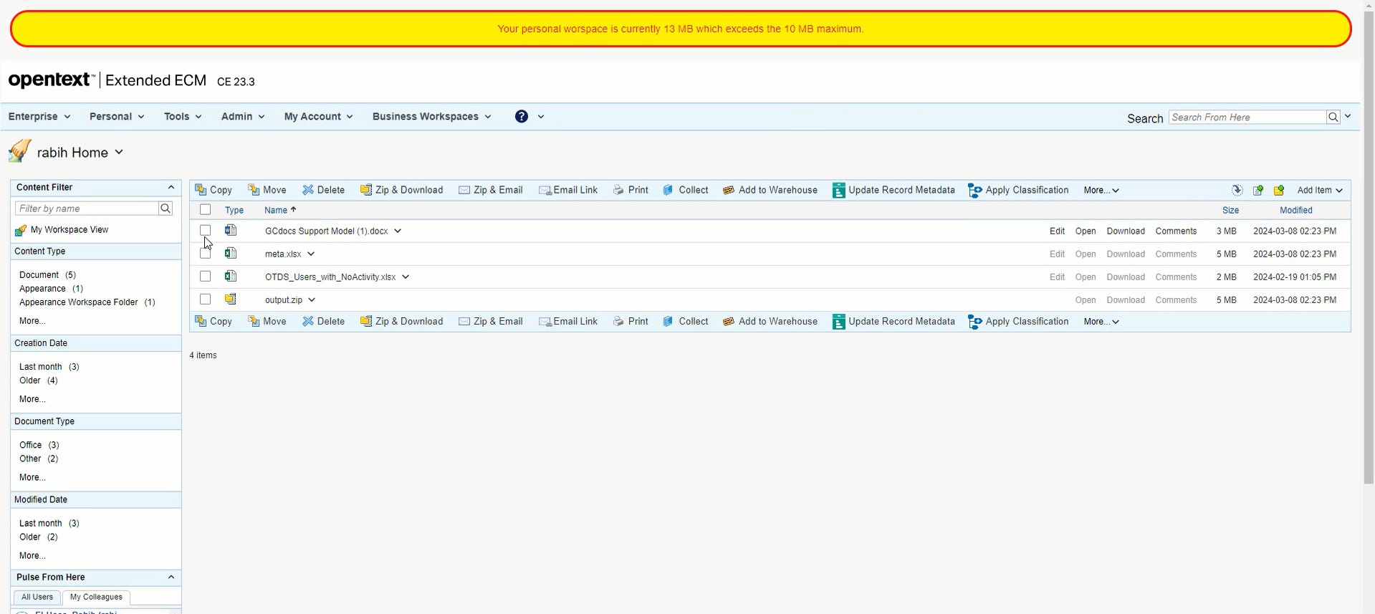Viewport: 1375px width, 614px height.
Task: Toggle the select-all checkbox in header
Action: [x=206, y=210]
